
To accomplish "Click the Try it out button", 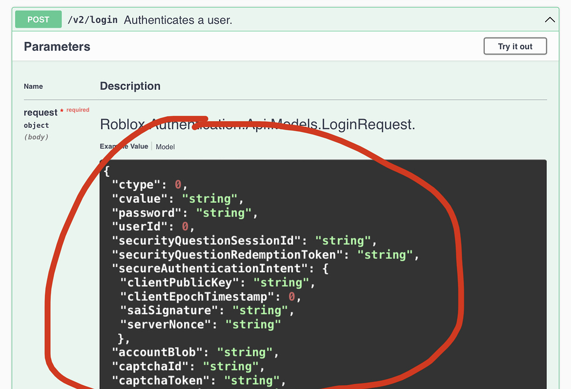I will (x=515, y=46).
